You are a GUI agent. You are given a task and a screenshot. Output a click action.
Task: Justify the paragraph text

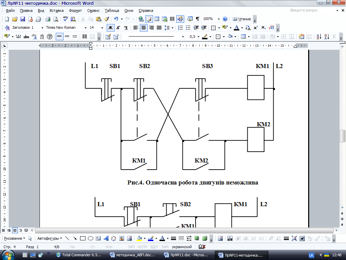click(159, 28)
